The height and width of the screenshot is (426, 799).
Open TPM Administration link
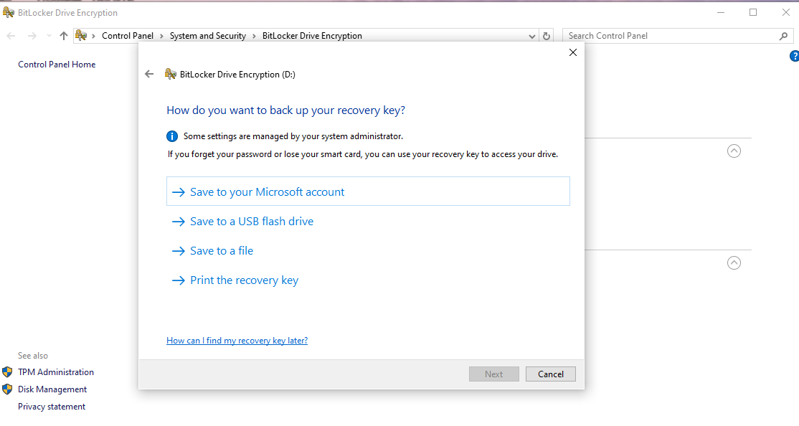point(55,372)
